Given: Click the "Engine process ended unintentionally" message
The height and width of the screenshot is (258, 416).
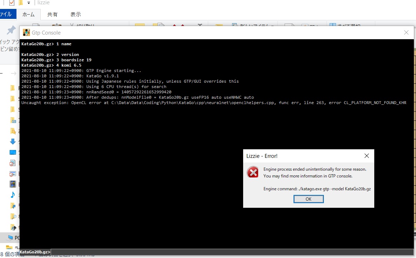Looking at the screenshot, I should 315,169.
